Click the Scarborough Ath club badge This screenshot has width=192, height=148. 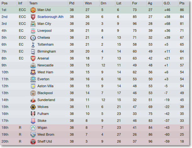point(33,17)
